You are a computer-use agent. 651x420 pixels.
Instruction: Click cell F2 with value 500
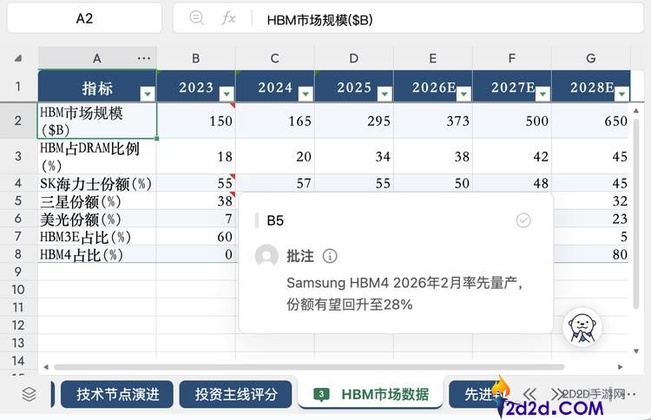coord(512,121)
